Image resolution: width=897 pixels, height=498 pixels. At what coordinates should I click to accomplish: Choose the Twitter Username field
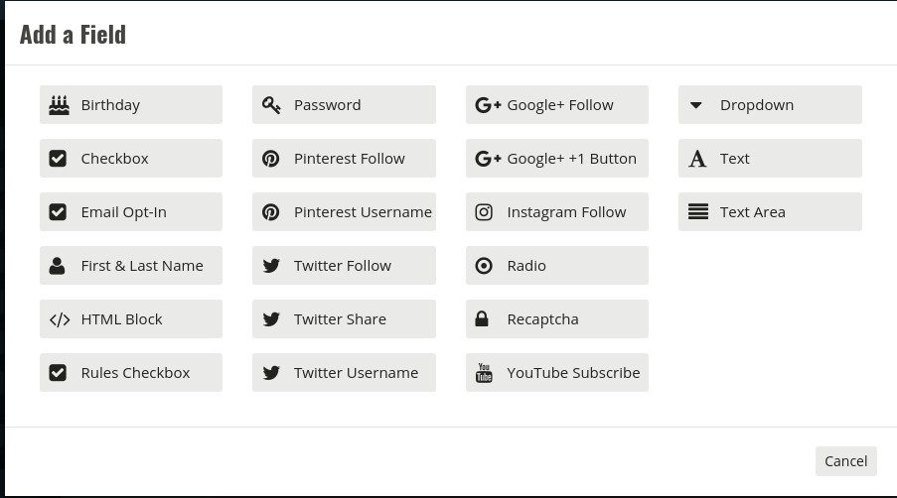[344, 373]
